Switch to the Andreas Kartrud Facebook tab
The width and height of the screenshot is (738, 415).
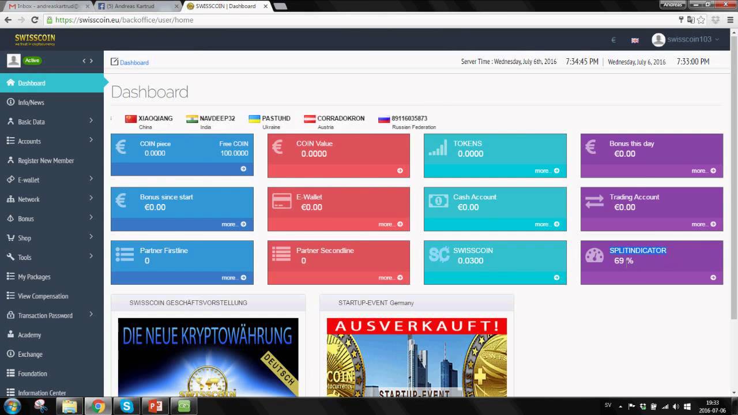(x=138, y=6)
